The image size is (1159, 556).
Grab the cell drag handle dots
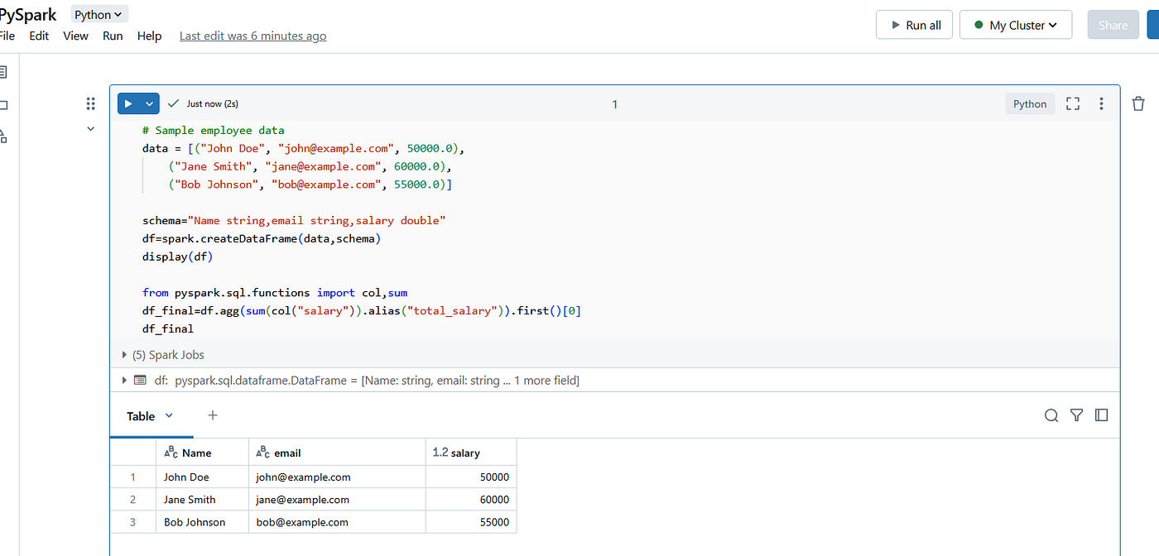tap(91, 103)
